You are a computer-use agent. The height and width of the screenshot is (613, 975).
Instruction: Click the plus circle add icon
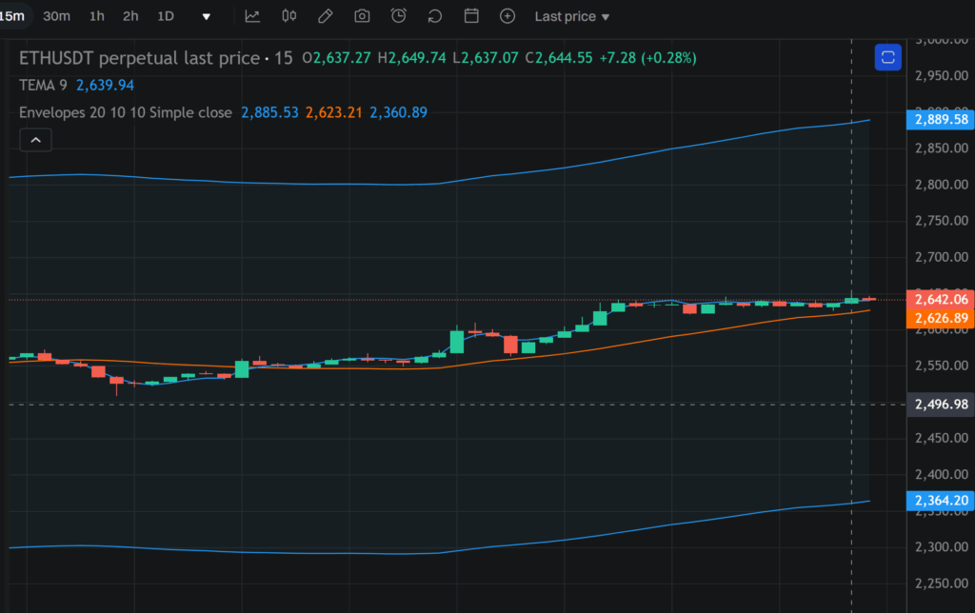point(507,16)
